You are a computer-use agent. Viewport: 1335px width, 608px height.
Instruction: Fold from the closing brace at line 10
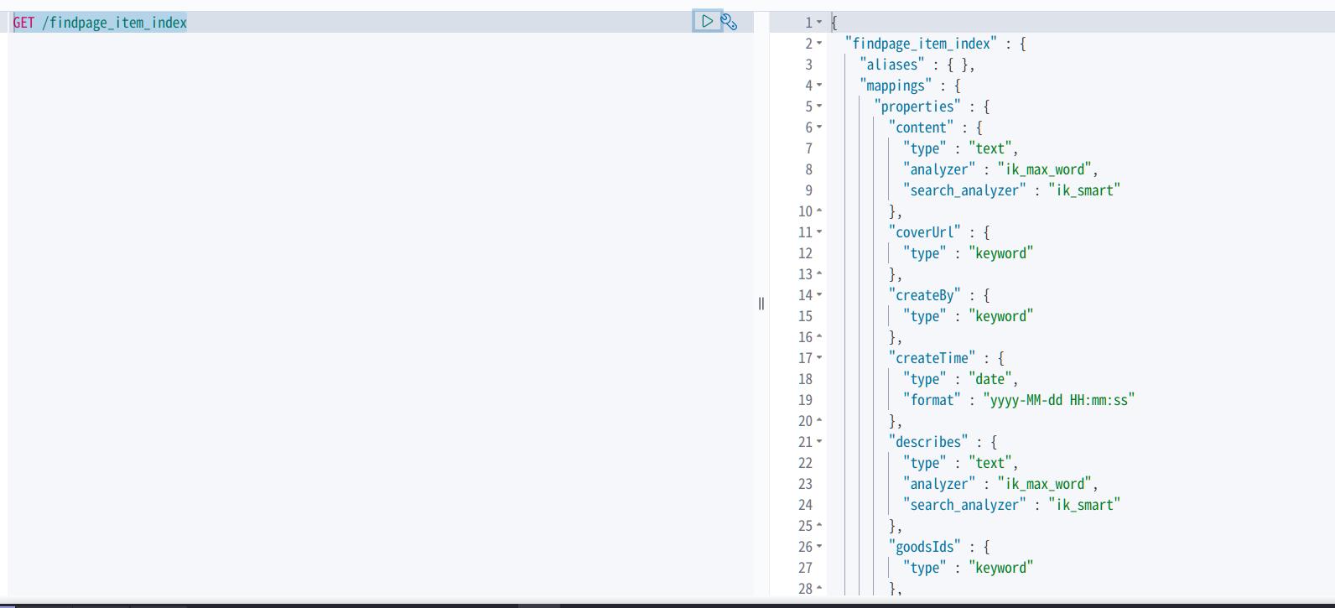[x=819, y=211]
